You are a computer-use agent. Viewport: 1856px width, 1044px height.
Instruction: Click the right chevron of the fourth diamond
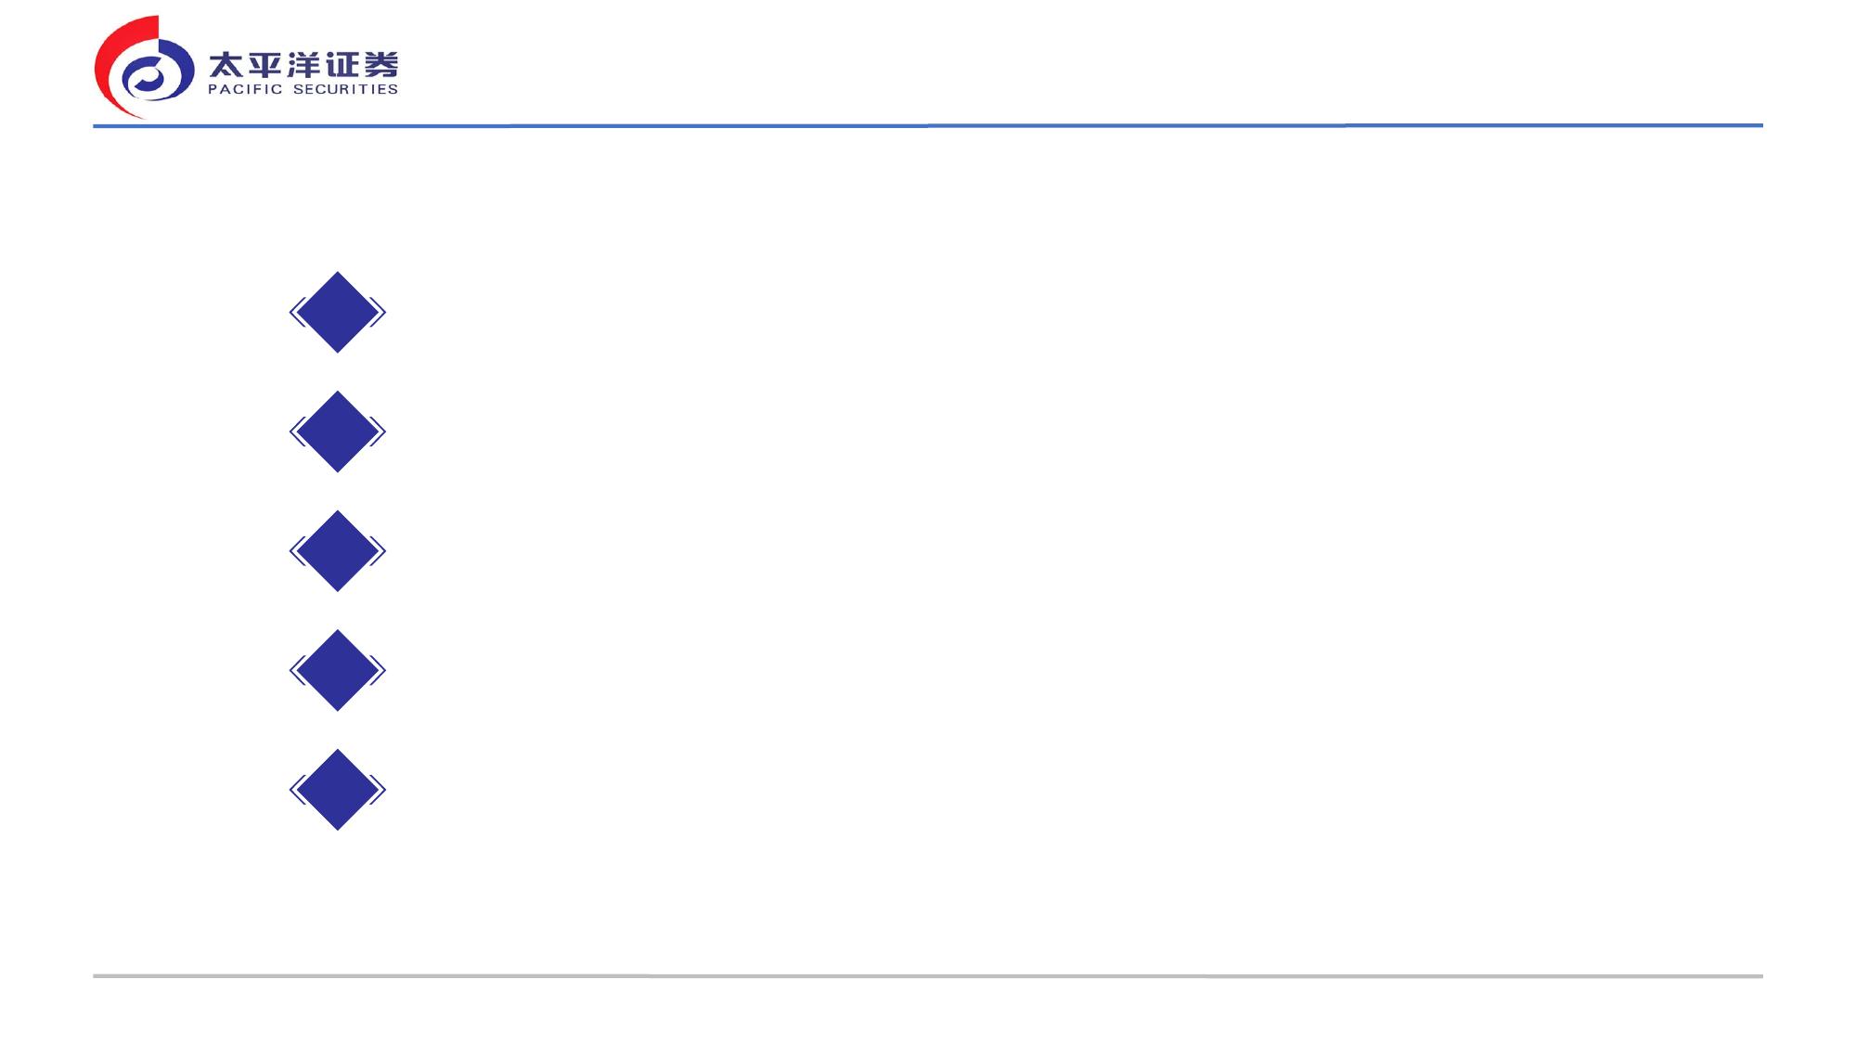380,670
